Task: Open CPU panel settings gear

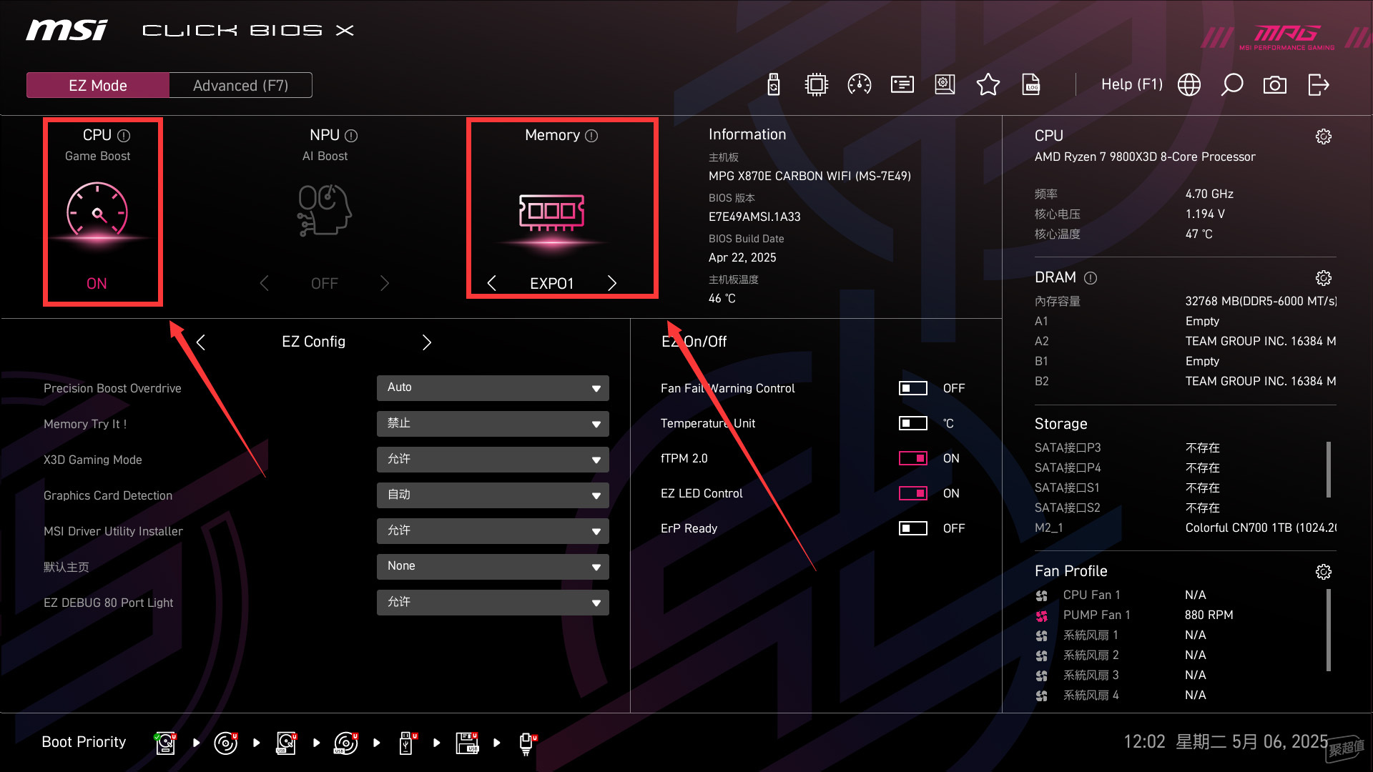Action: [1323, 137]
